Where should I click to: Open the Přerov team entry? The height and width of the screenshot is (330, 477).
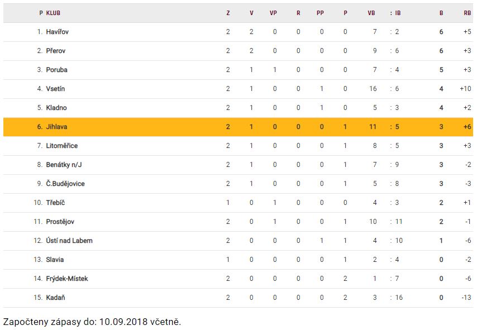[56, 51]
